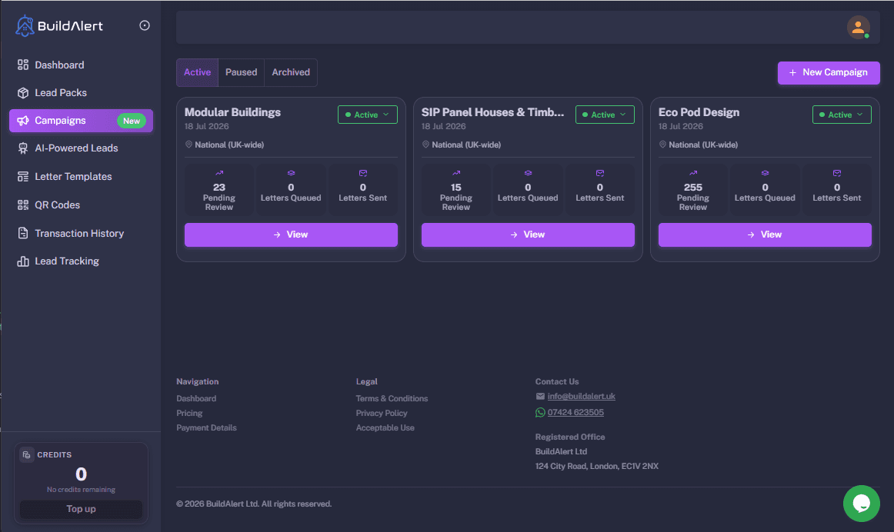
Task: Click the 23 Pending Review value
Action: [x=219, y=188]
